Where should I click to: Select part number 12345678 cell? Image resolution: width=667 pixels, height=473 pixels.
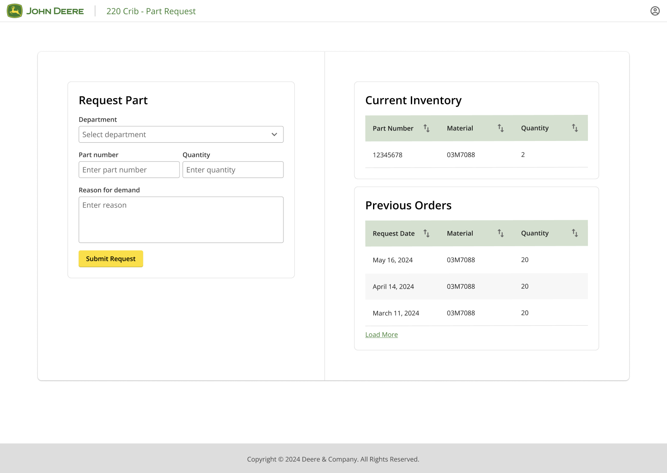click(387, 155)
